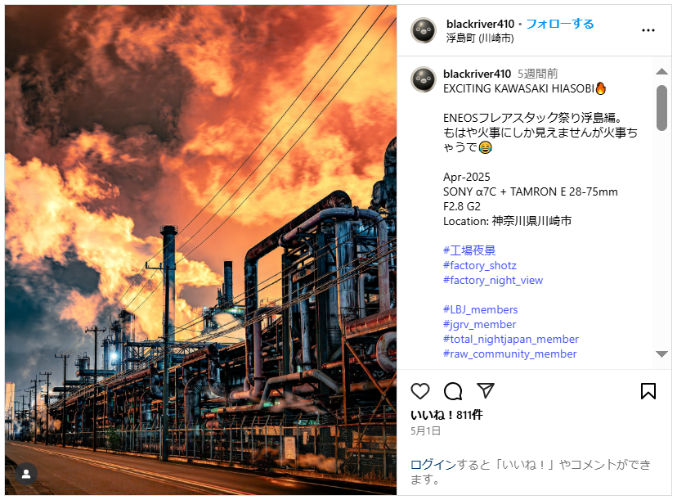This screenshot has width=677, height=500.
Task: Open hashtag #factory_night_view
Action: point(493,280)
